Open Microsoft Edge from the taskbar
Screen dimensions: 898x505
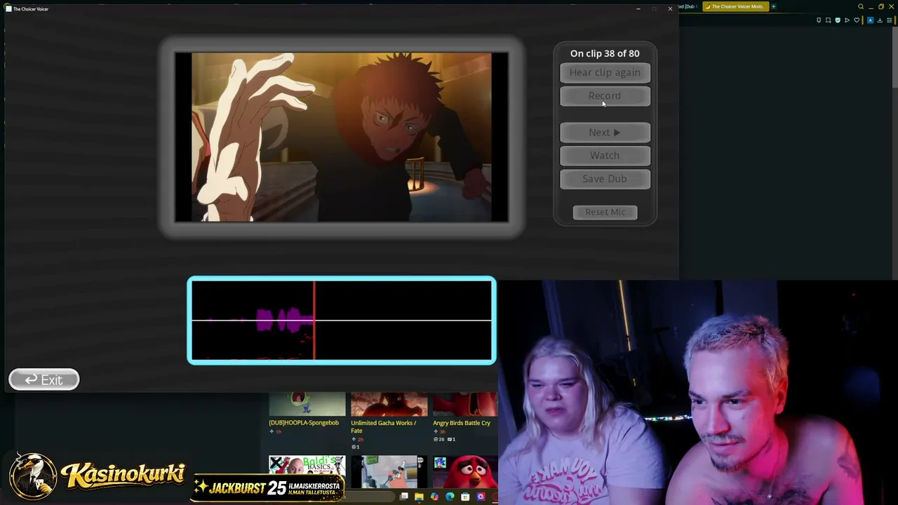(x=450, y=497)
